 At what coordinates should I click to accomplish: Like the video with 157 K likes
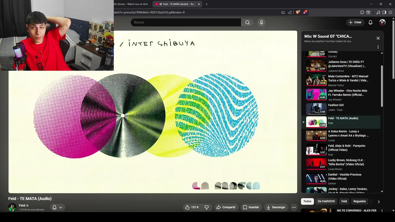[x=192, y=207]
